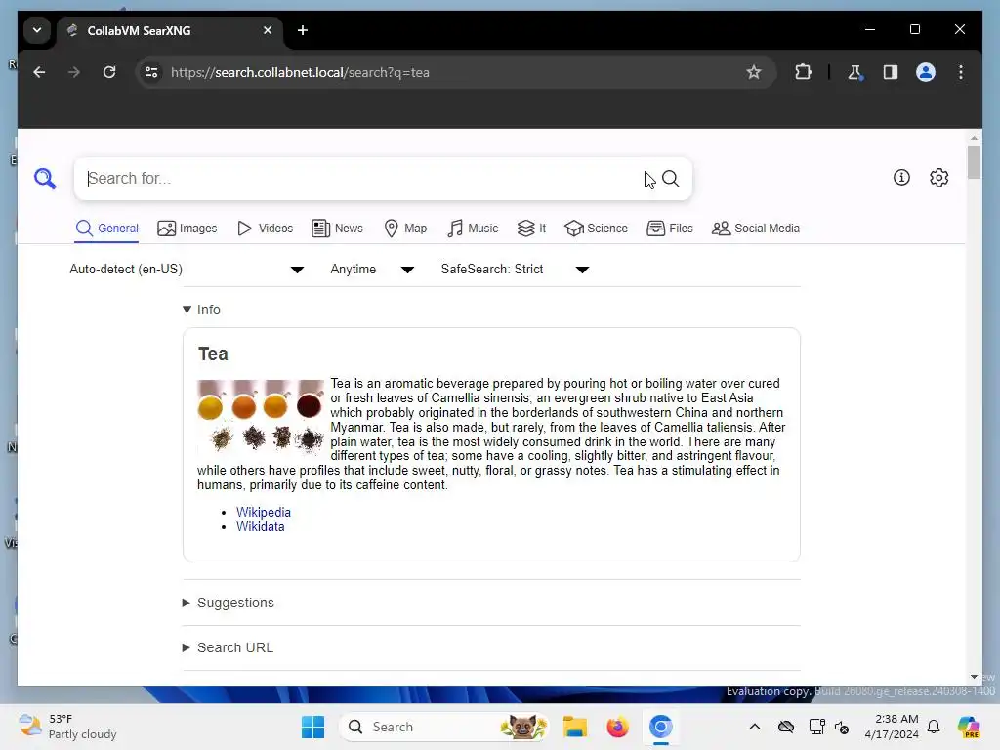
Task: Click the SearXNG magnifier logo
Action: [45, 179]
